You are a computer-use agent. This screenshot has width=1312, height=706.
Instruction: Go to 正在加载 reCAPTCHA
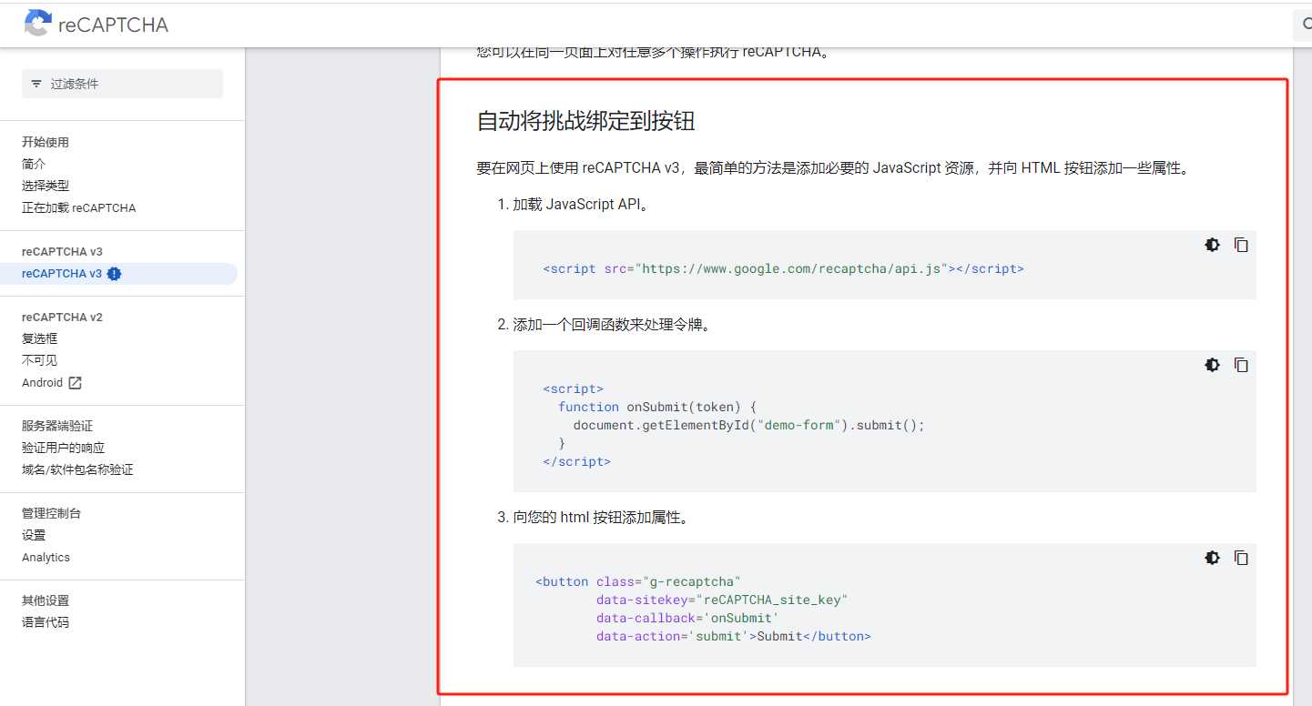click(x=78, y=207)
